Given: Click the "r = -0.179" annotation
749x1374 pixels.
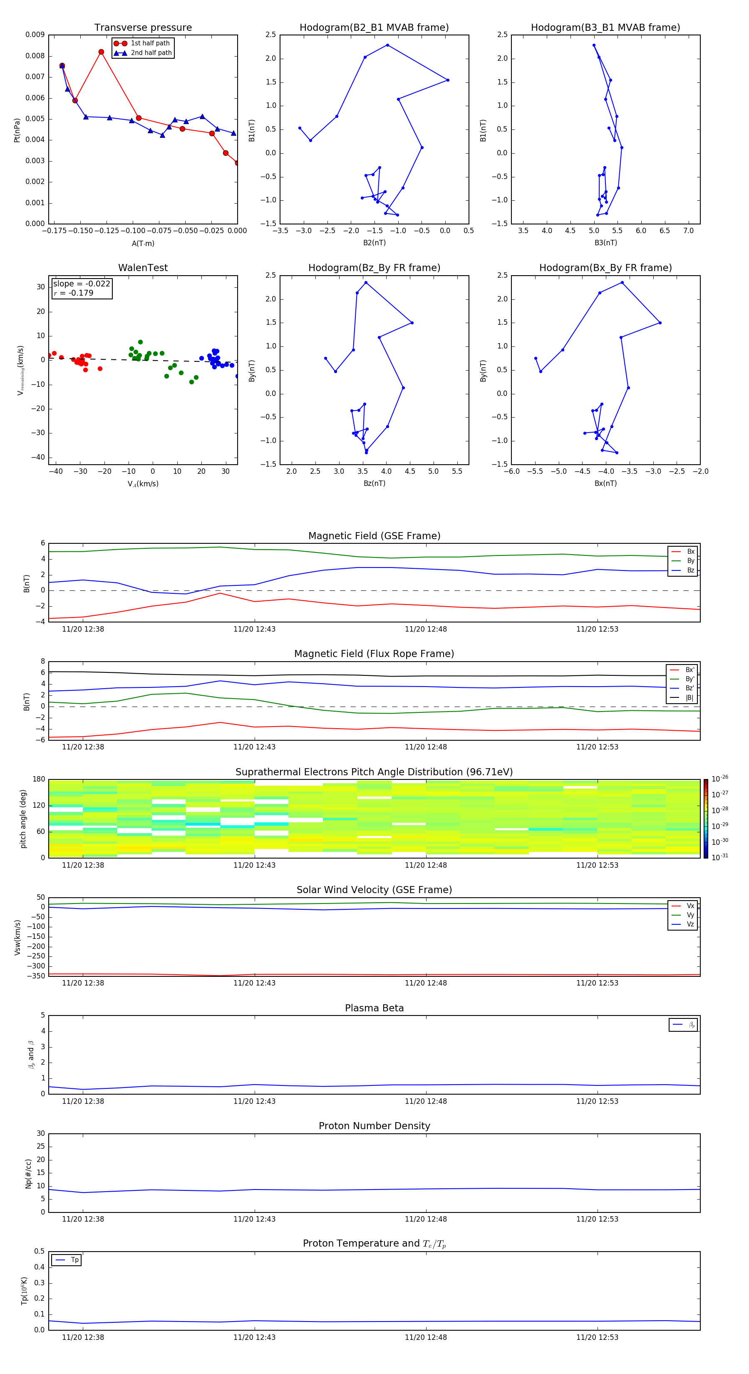Looking at the screenshot, I should tap(74, 293).
